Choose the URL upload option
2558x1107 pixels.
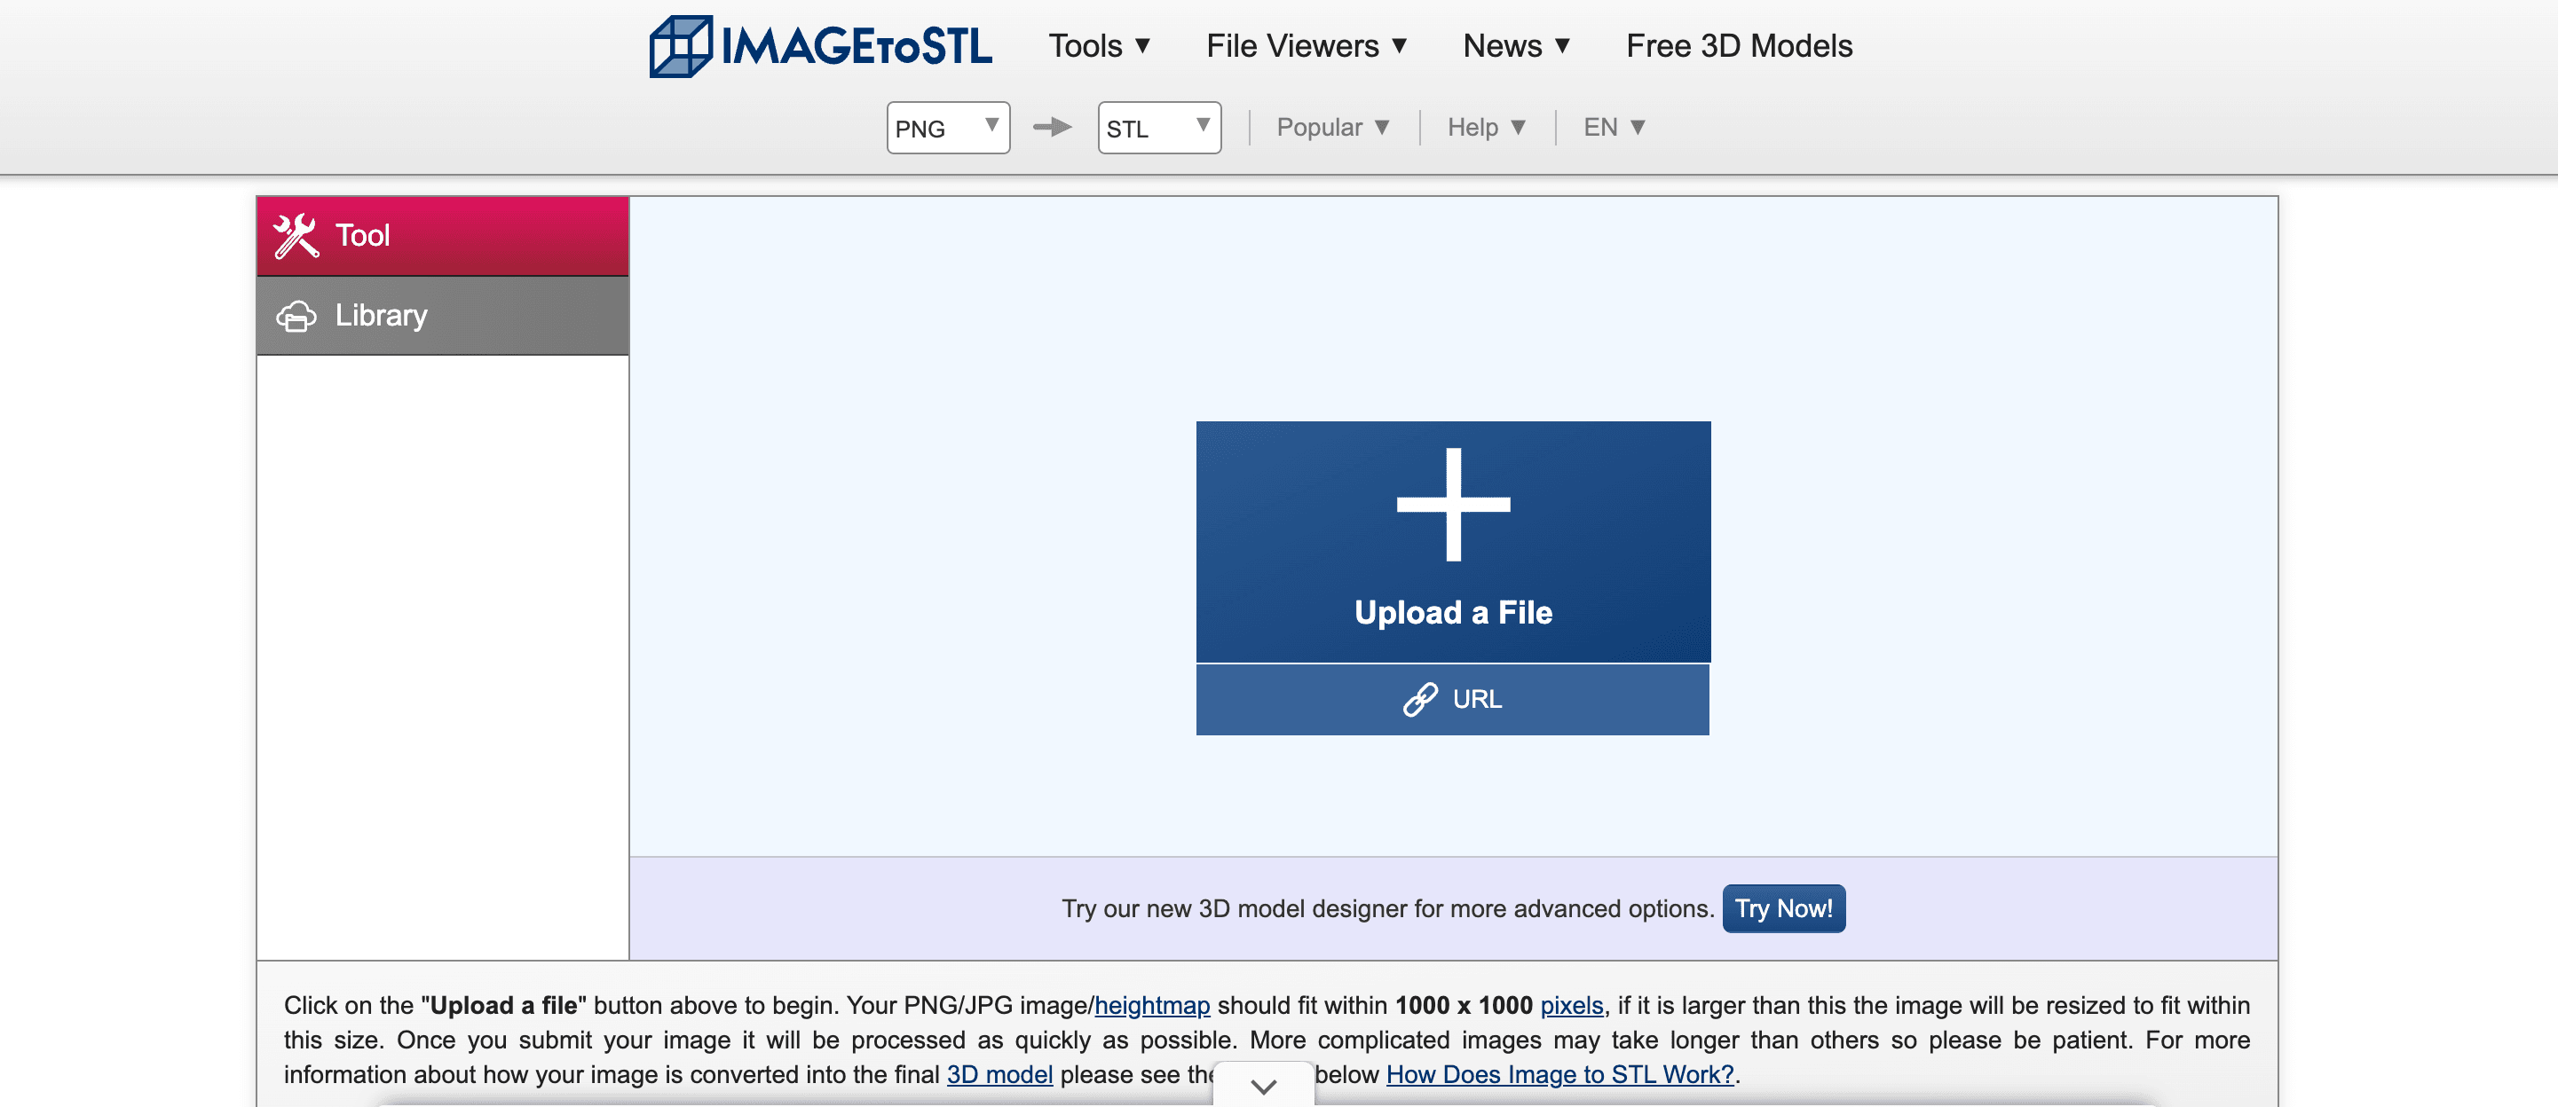1452,699
